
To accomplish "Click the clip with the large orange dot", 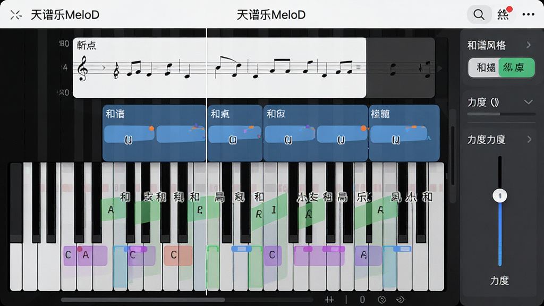I will [342, 134].
